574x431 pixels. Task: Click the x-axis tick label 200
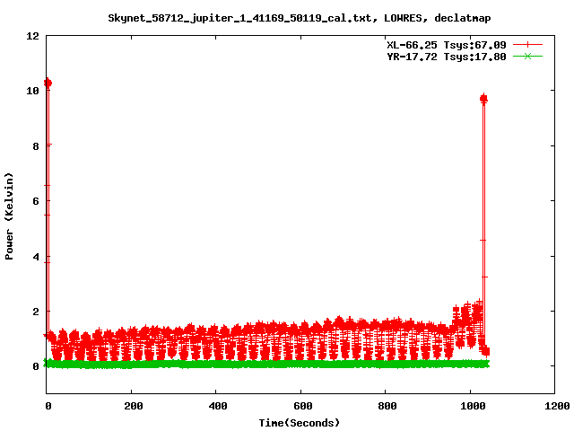(x=131, y=406)
